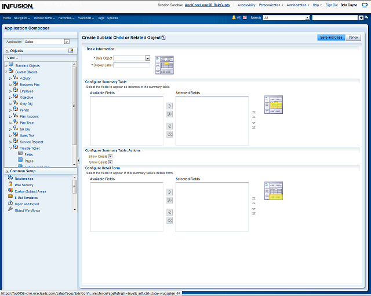371x296 pixels.
Task: Click the Sign Out link
Action: pos(332,5)
